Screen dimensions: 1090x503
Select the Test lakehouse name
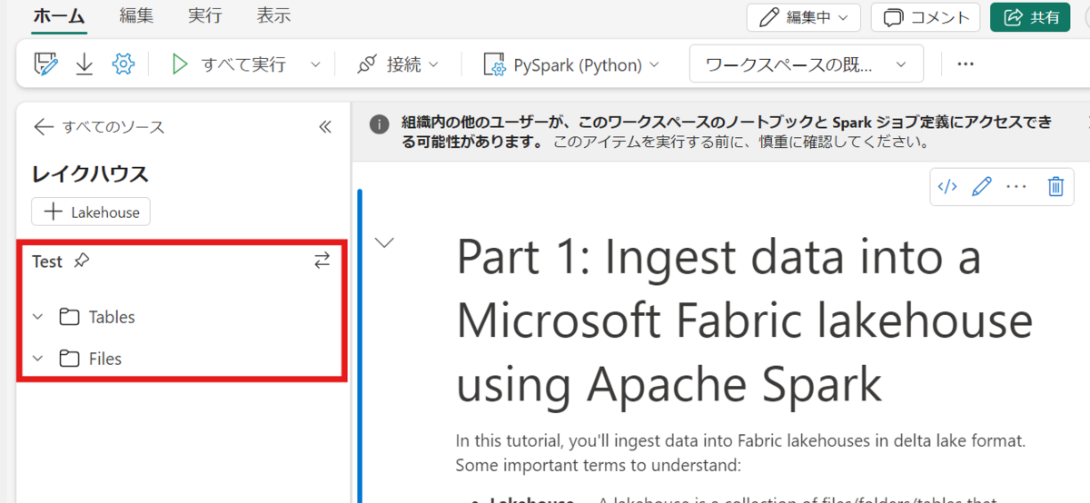47,261
